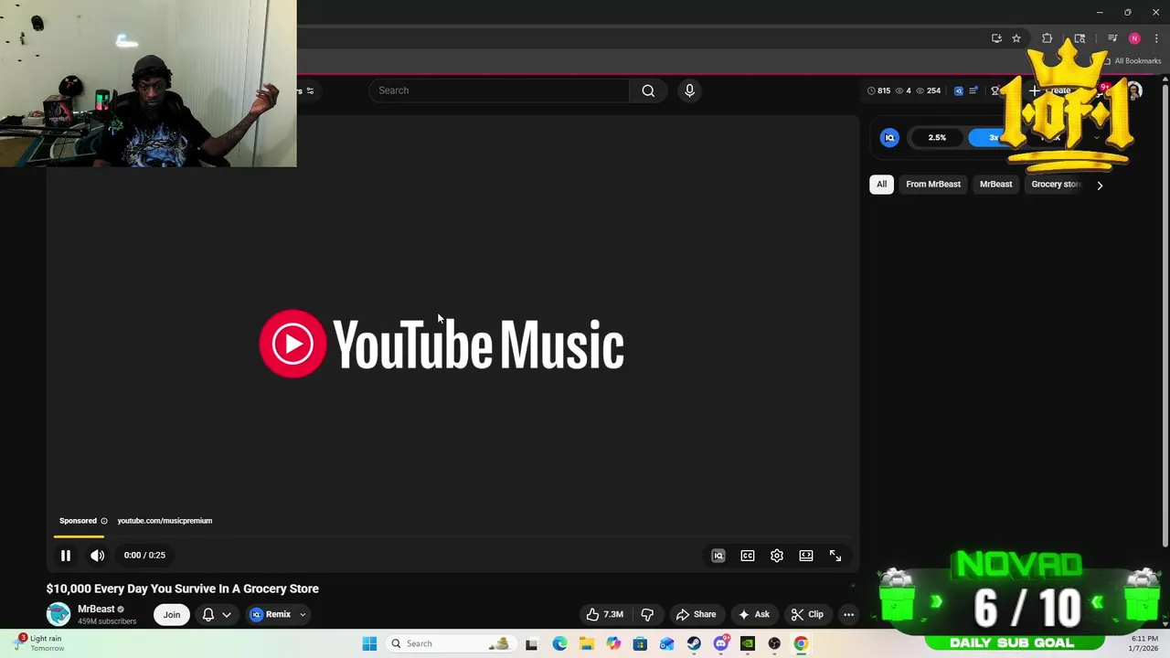Screen dimensions: 1170x658
Task: Open more actions three-dot menu
Action: tap(848, 614)
